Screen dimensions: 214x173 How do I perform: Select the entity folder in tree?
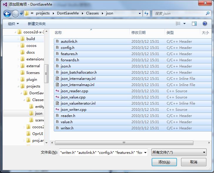point(39,107)
